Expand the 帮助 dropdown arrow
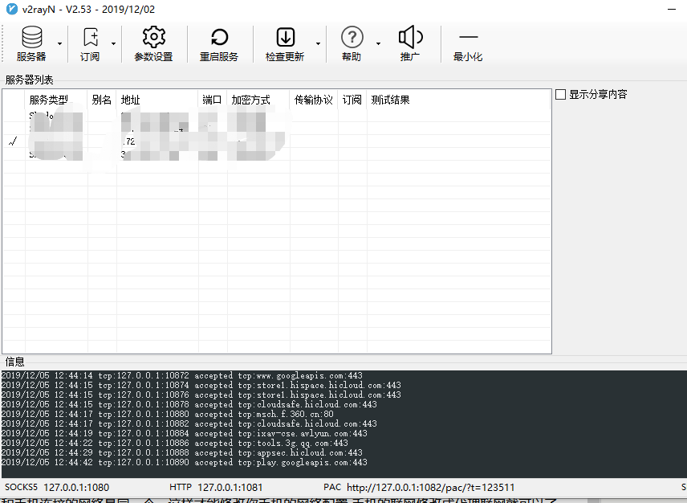The image size is (687, 503). click(377, 43)
